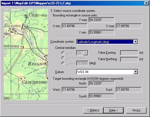Go back with the Wstecz button

[x=93, y=110]
